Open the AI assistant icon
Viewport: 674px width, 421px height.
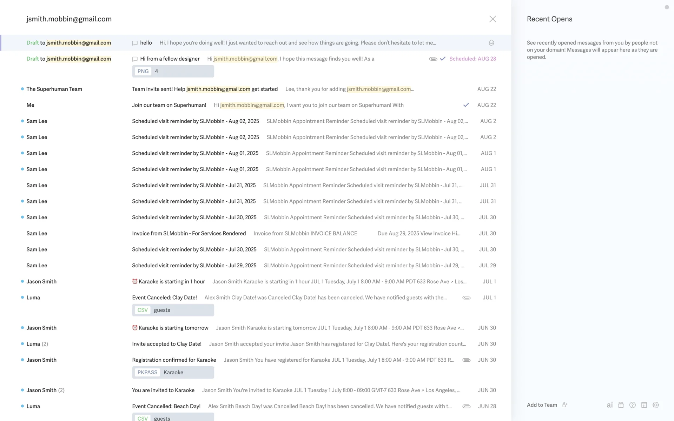tap(610, 405)
